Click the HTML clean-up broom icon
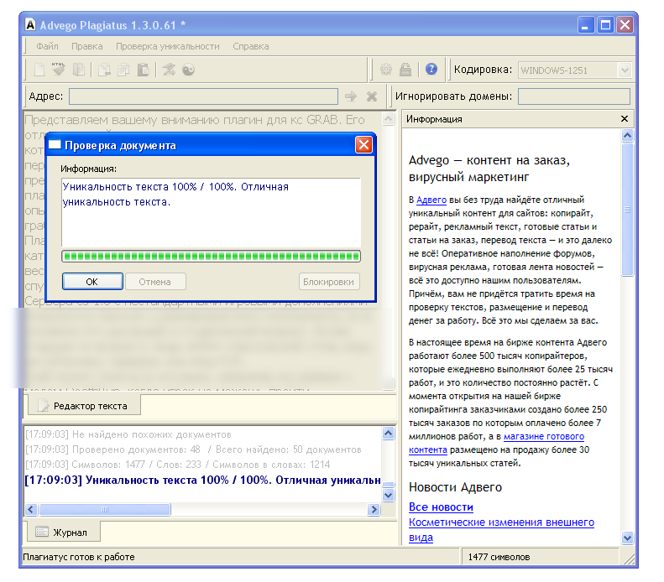 59,70
